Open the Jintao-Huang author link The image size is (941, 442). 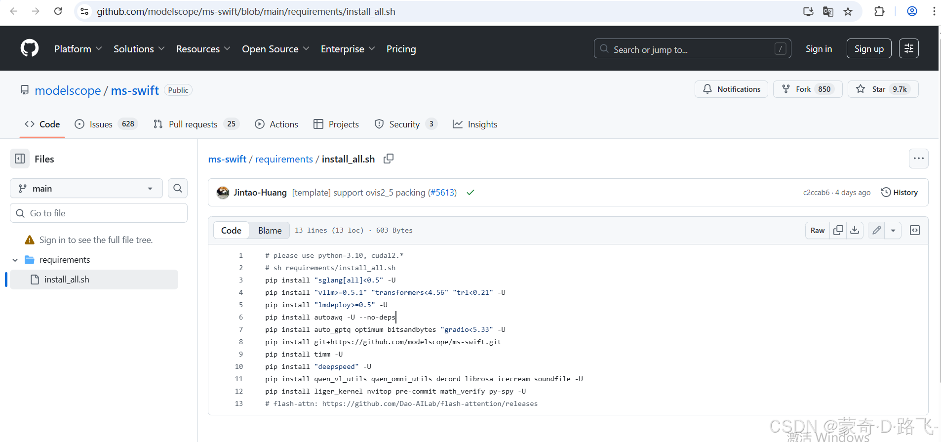click(260, 193)
